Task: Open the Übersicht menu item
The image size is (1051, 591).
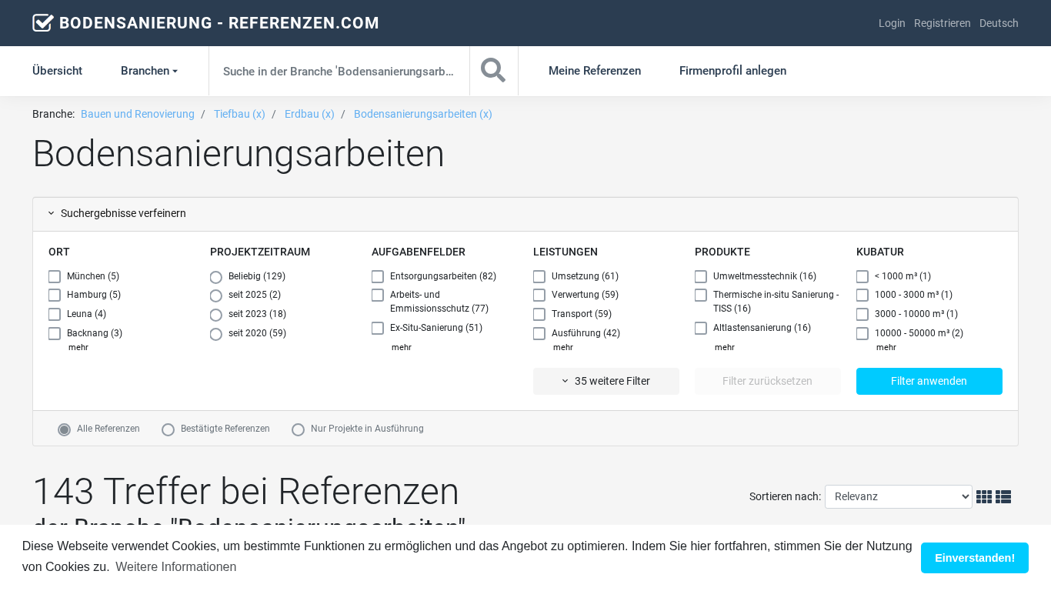Action: [x=57, y=71]
